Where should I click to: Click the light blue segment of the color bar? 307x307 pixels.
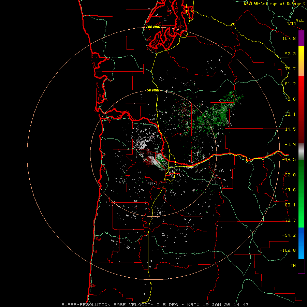(x=301, y=251)
